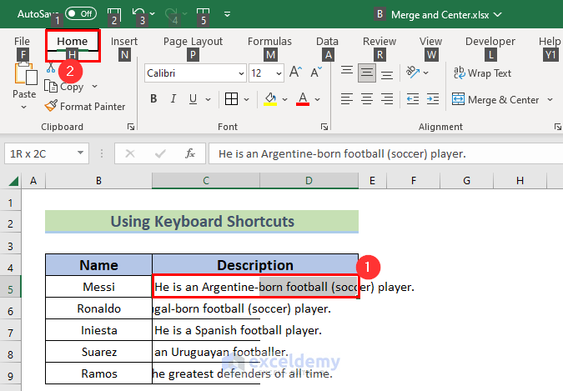Image resolution: width=563 pixels, height=391 pixels.
Task: Switch to the Formulas tab
Action: pos(269,42)
